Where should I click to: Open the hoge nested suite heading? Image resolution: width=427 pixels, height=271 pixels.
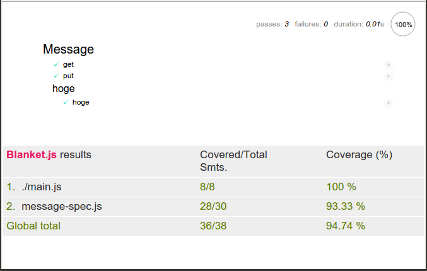click(64, 89)
